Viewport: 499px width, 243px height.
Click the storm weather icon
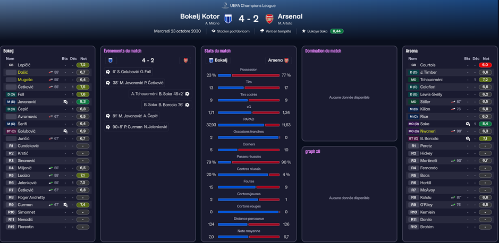pos(262,31)
